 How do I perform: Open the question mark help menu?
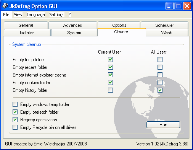pyautogui.click(x=70, y=15)
